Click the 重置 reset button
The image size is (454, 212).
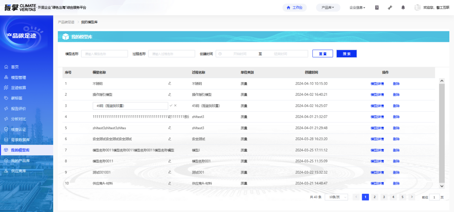[x=323, y=54]
